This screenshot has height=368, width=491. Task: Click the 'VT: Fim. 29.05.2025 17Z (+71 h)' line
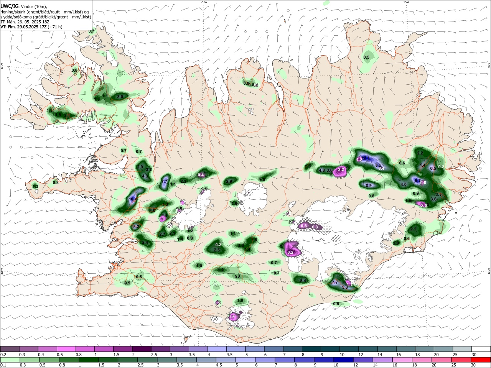(31, 27)
